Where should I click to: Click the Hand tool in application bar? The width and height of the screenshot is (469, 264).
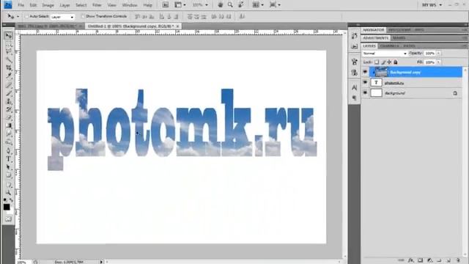[221, 5]
